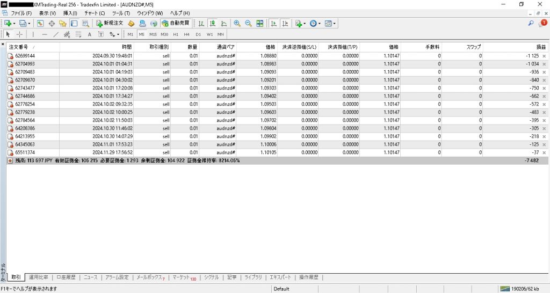
Task: Click the zoom out magnifier icon
Action: [x=248, y=23]
